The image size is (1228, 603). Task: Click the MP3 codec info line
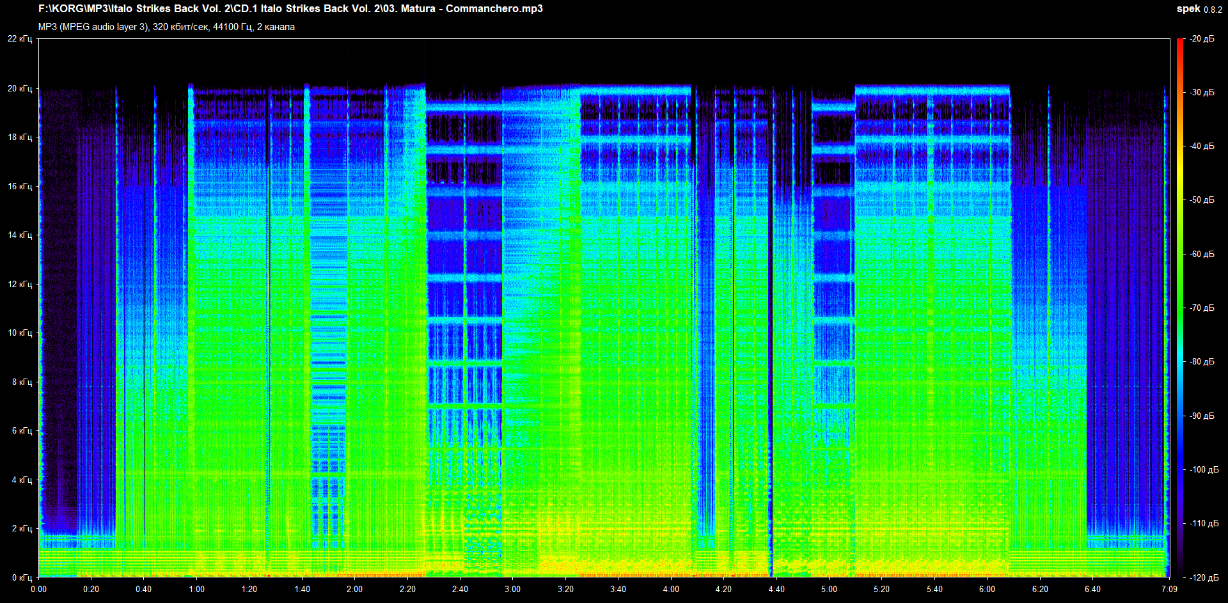[x=166, y=27]
